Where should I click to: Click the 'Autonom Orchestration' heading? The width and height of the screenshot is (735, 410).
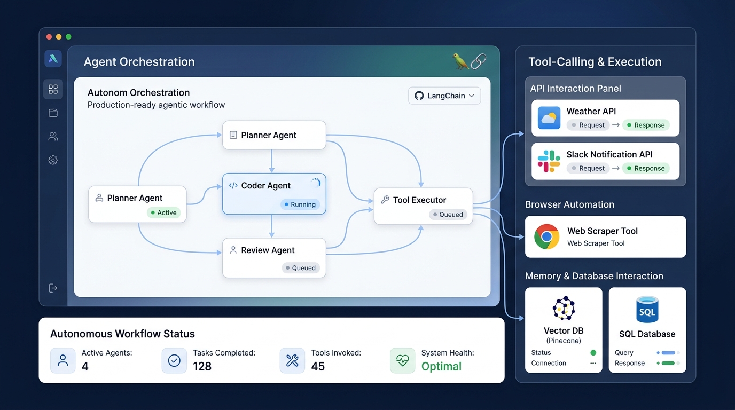[138, 93]
